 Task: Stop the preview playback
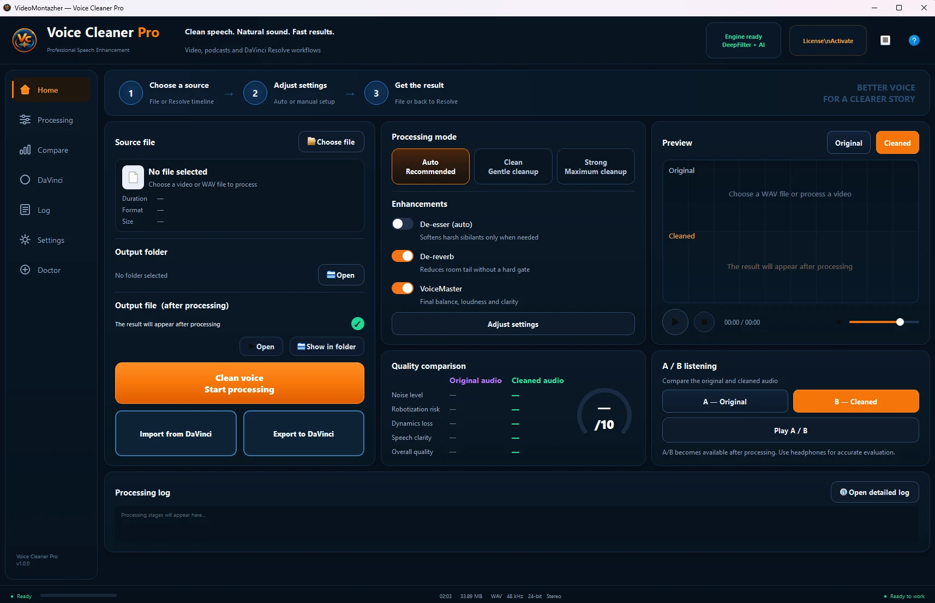point(704,322)
